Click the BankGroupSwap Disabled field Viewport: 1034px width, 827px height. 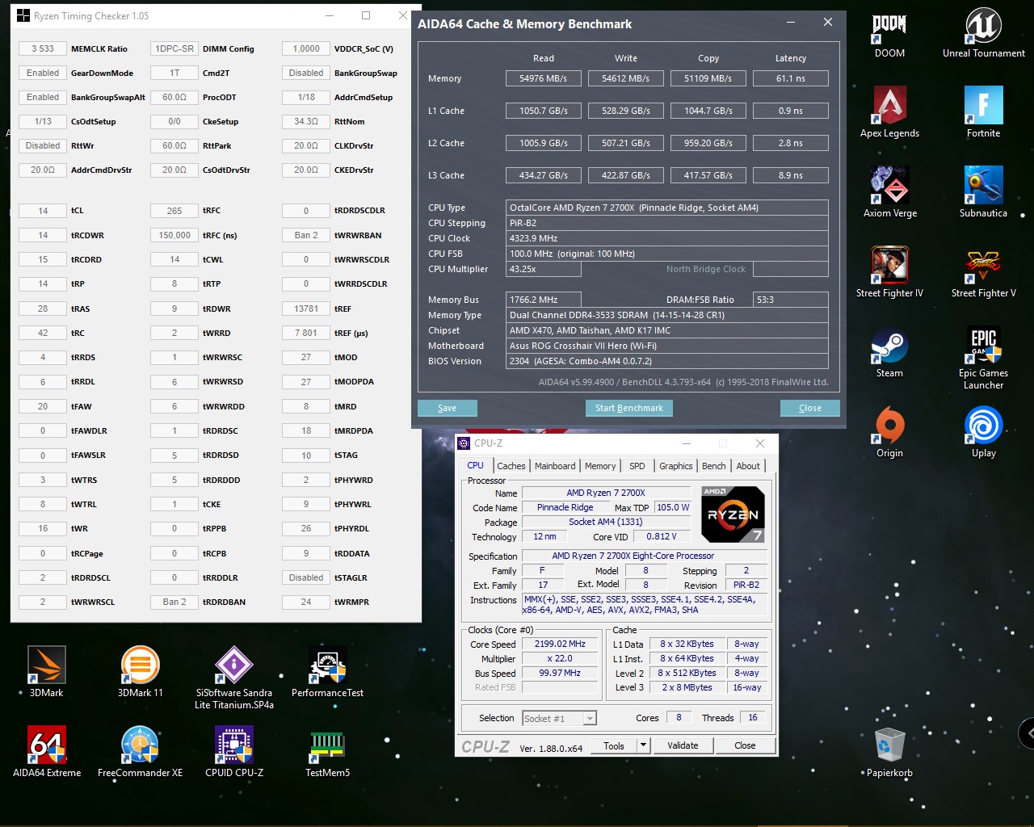[x=306, y=73]
